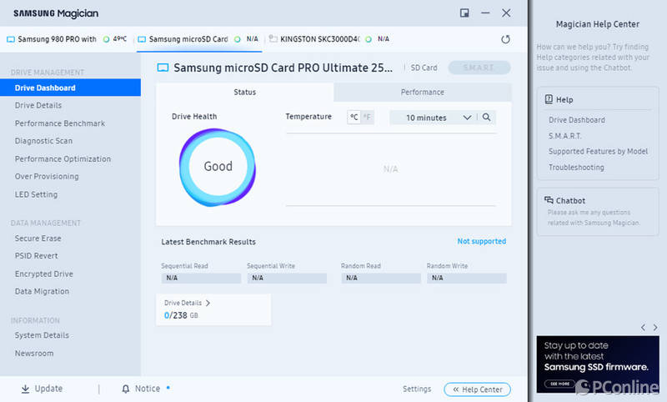Open Performance Benchmark in the sidebar

click(60, 123)
